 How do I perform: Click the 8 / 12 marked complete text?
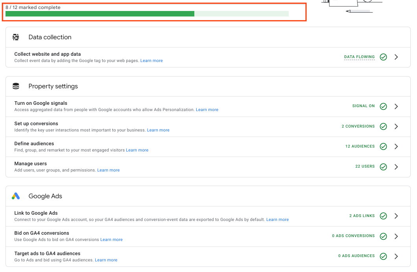point(33,7)
